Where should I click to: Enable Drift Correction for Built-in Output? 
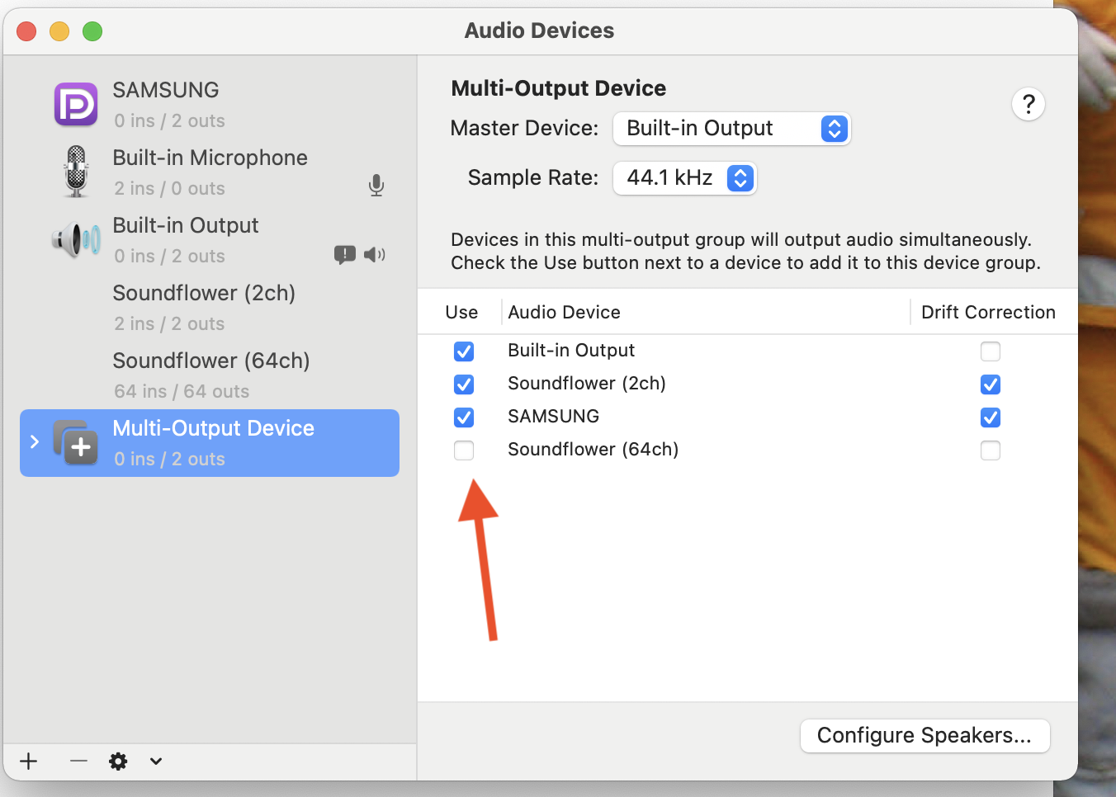pyautogui.click(x=991, y=351)
